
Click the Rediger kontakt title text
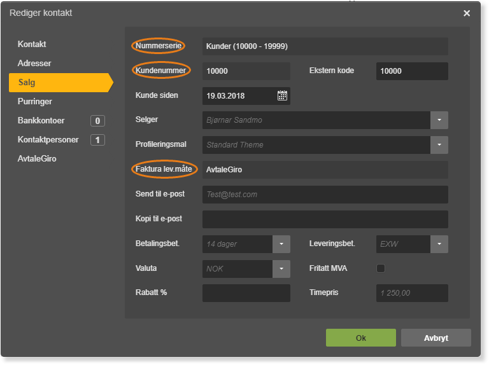click(41, 13)
